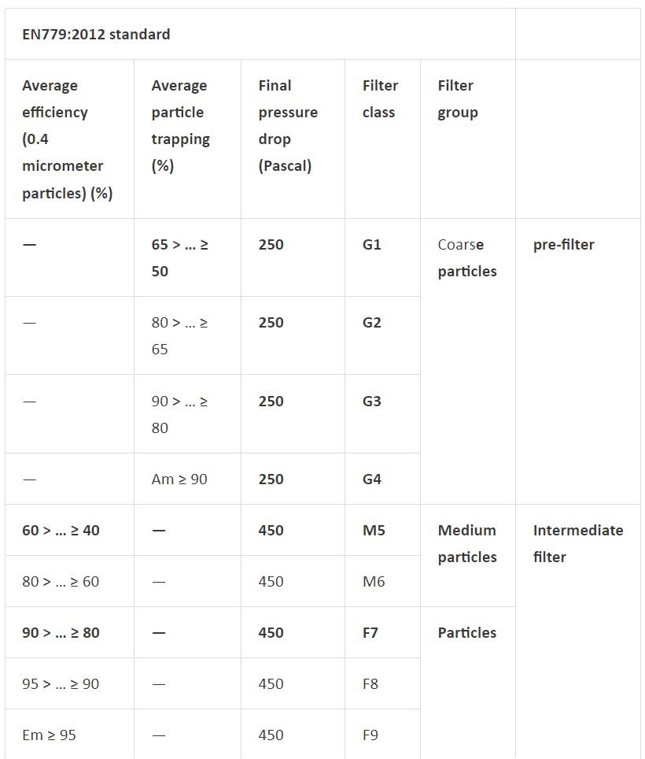Select the G3 filter class cell
Screen dimensions: 645x759
pyautogui.click(x=382, y=414)
